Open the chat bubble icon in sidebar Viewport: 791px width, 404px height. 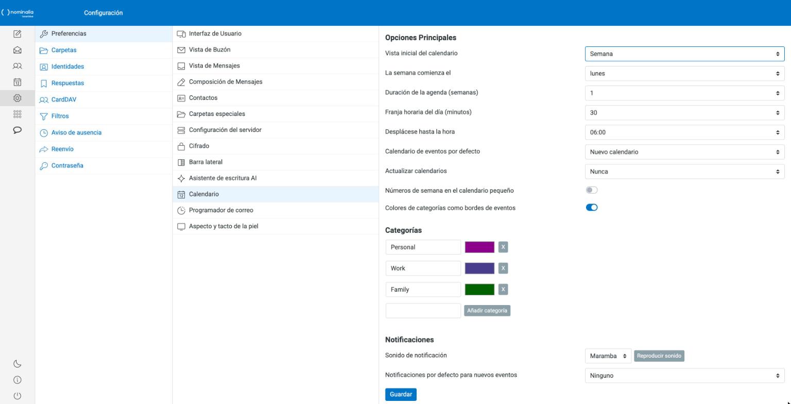[x=17, y=130]
